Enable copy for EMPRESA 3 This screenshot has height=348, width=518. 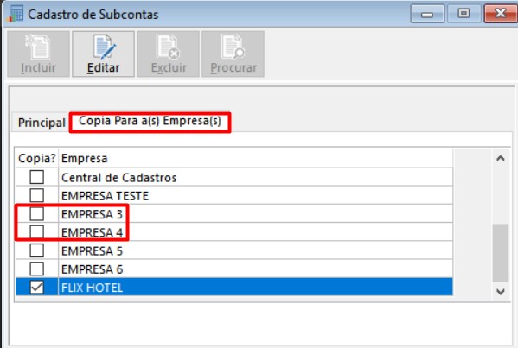pos(36,214)
